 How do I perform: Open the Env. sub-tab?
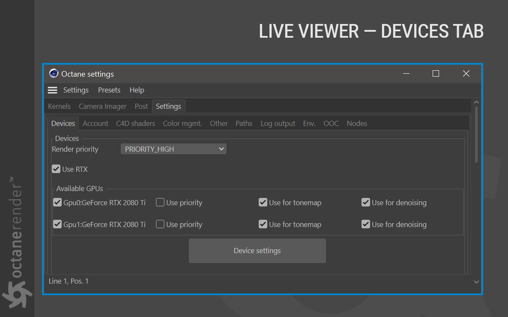coord(309,123)
